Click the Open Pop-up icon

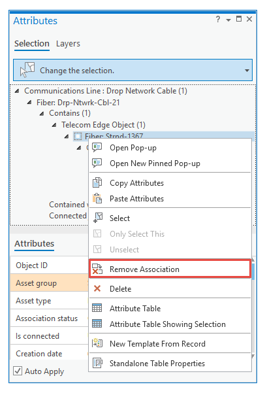tap(97, 147)
